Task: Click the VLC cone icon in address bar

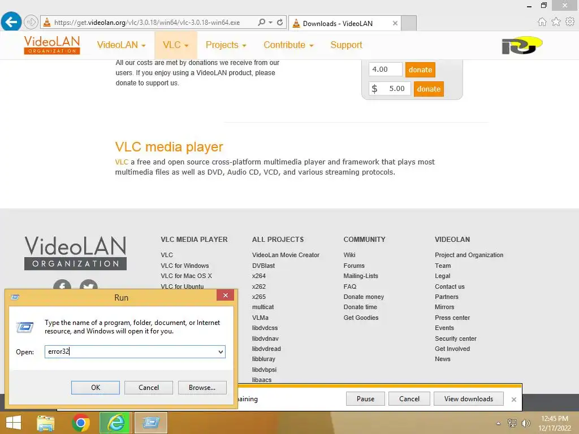Action: coord(47,22)
